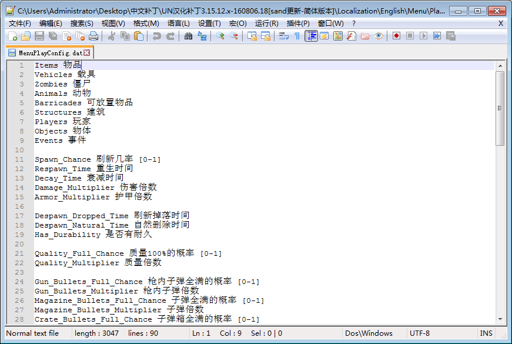Click the Open file folder icon

coord(25,36)
